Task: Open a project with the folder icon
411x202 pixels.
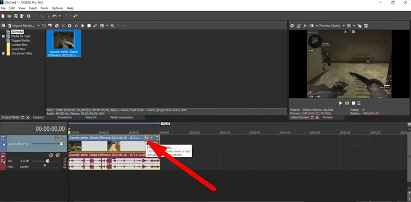Action: 9,16
